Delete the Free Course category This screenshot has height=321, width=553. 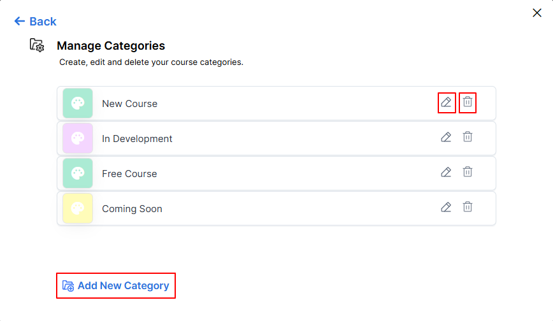click(468, 171)
